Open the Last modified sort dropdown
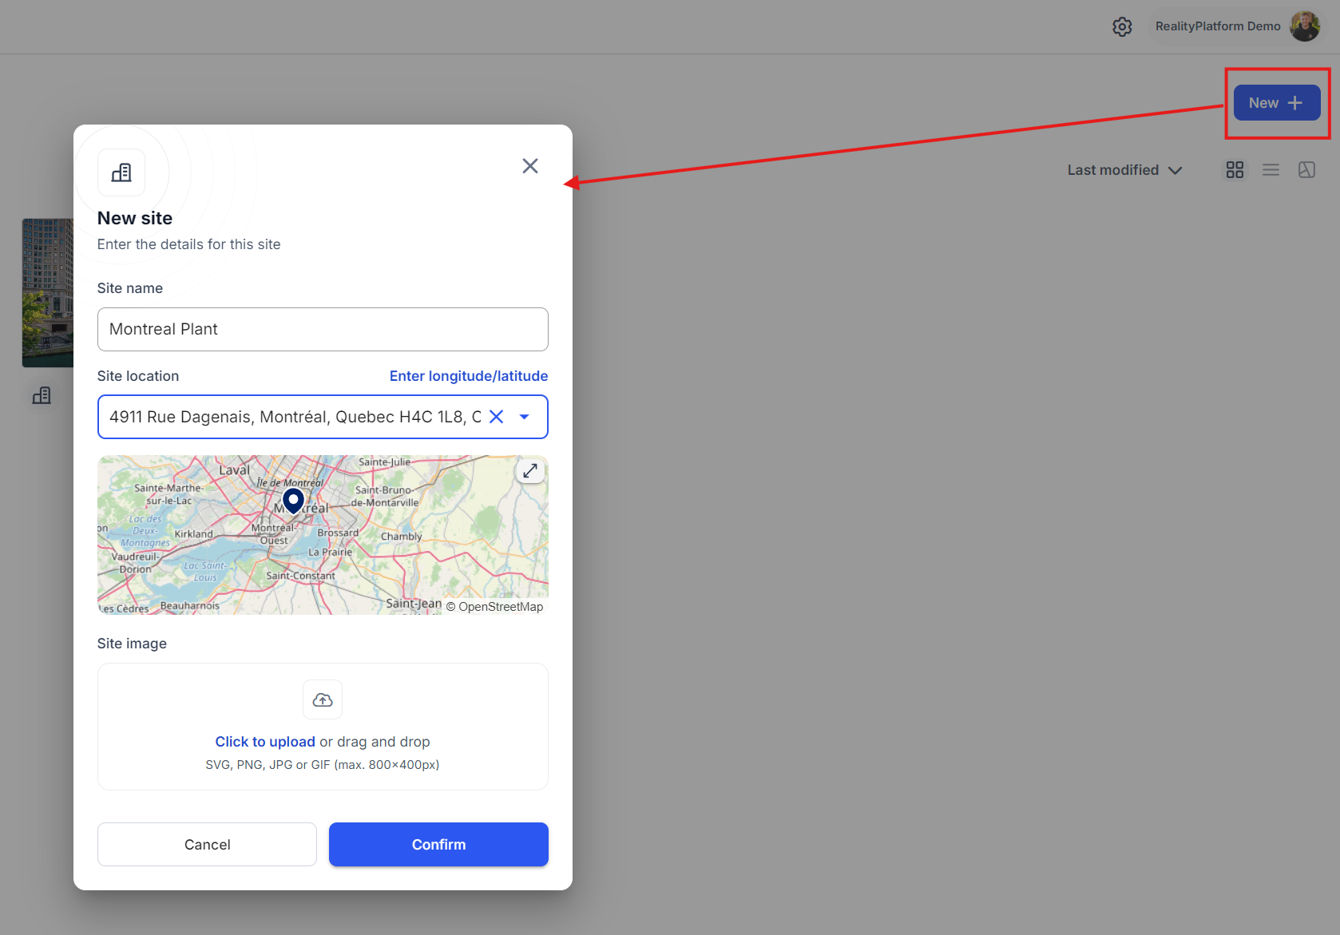Viewport: 1340px width, 935px height. pyautogui.click(x=1124, y=170)
